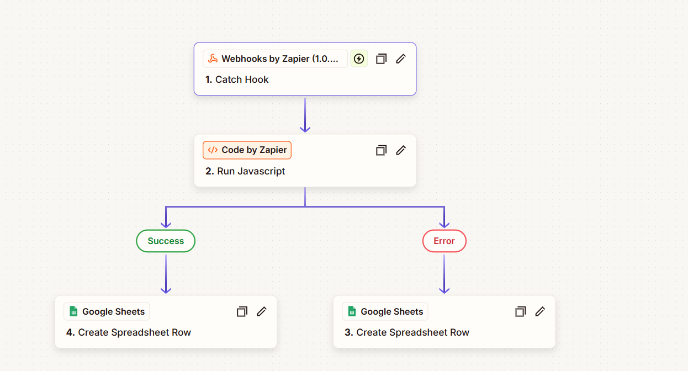This screenshot has width=688, height=371.
Task: Click the Google Sheets icon in step 3
Action: (352, 311)
